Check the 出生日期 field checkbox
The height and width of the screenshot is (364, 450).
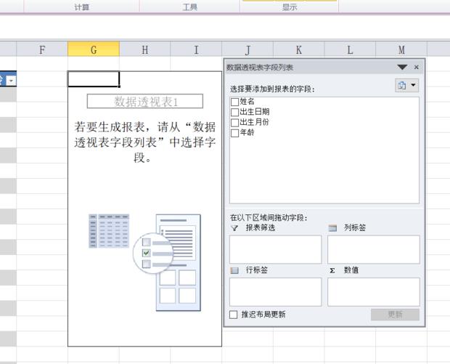coord(234,113)
